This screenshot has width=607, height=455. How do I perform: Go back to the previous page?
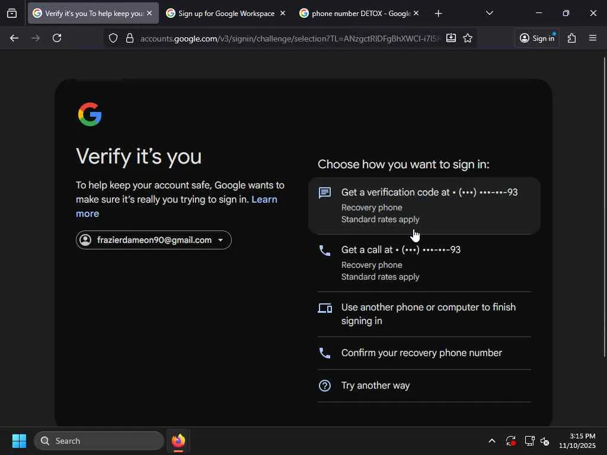pos(14,38)
